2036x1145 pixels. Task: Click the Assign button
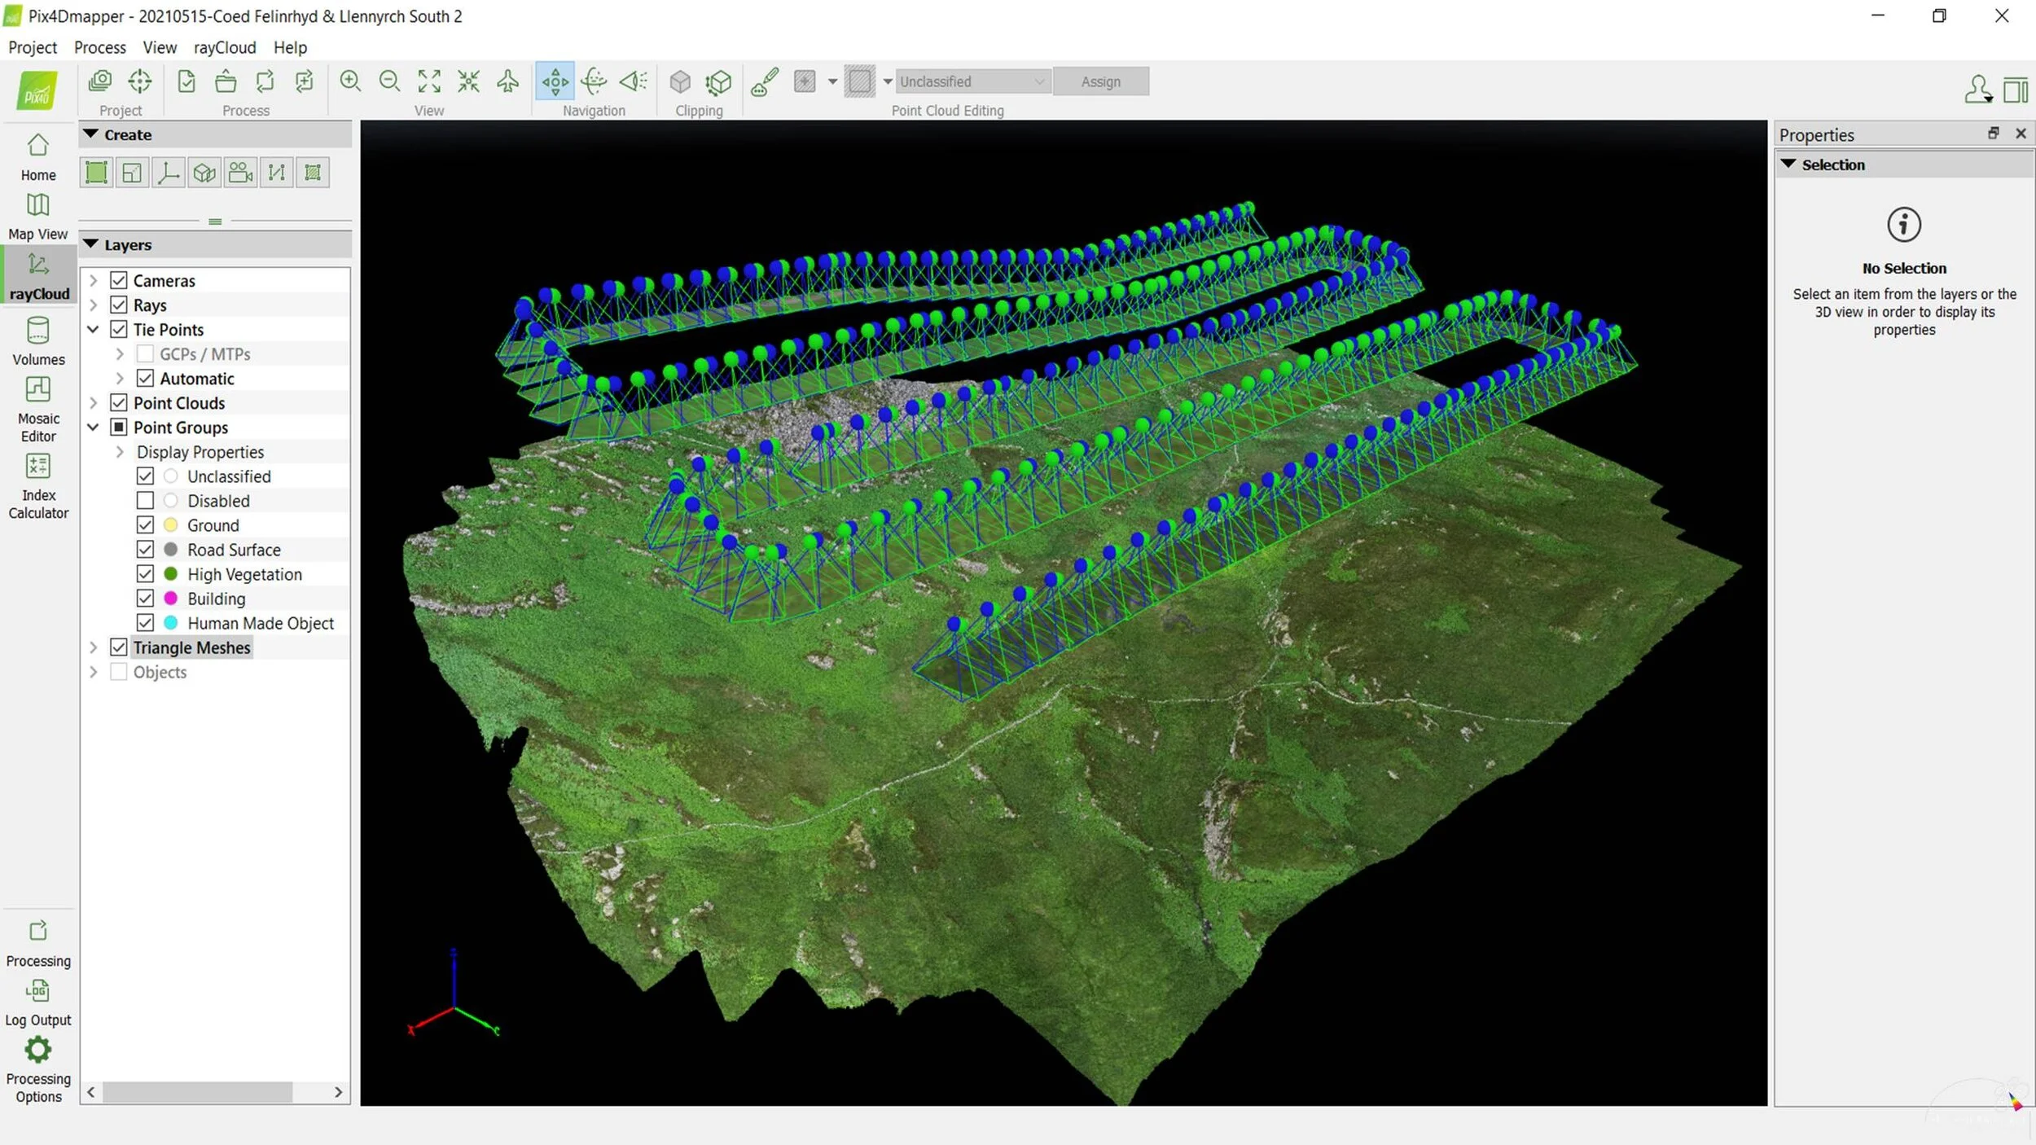1100,81
